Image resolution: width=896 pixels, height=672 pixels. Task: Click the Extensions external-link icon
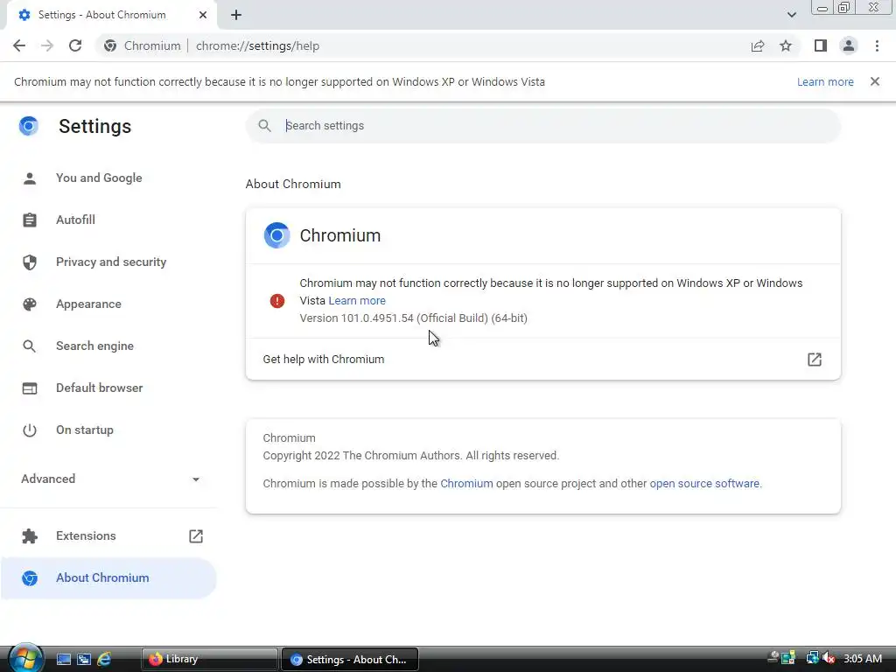pyautogui.click(x=196, y=536)
